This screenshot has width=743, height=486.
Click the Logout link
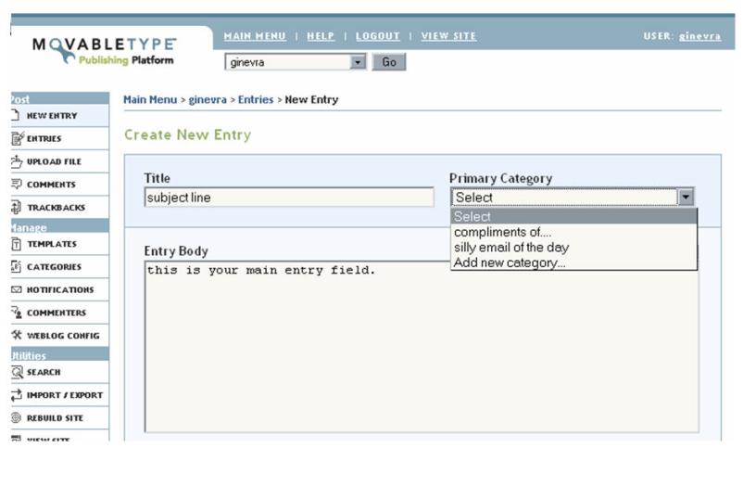point(378,36)
